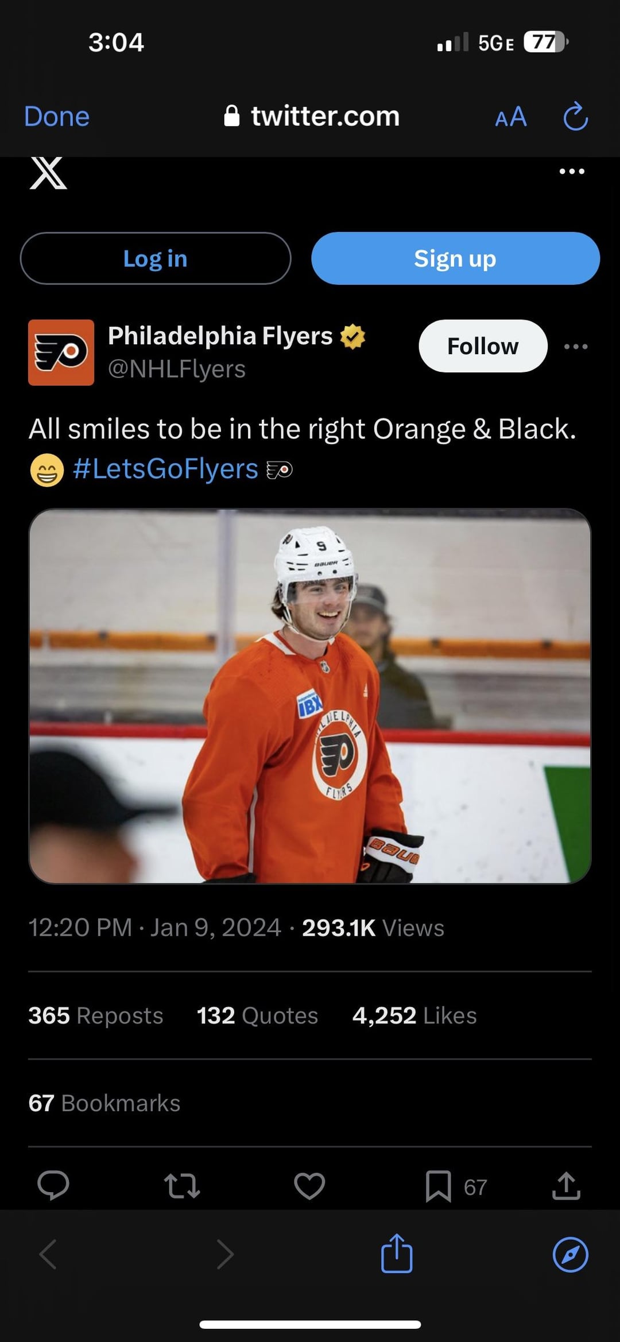Share the tweet via upload arrow icon

pos(566,1186)
